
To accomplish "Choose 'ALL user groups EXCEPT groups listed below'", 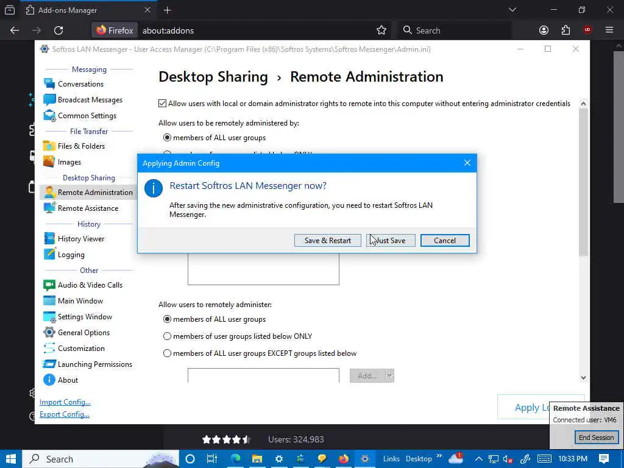I will [167, 353].
